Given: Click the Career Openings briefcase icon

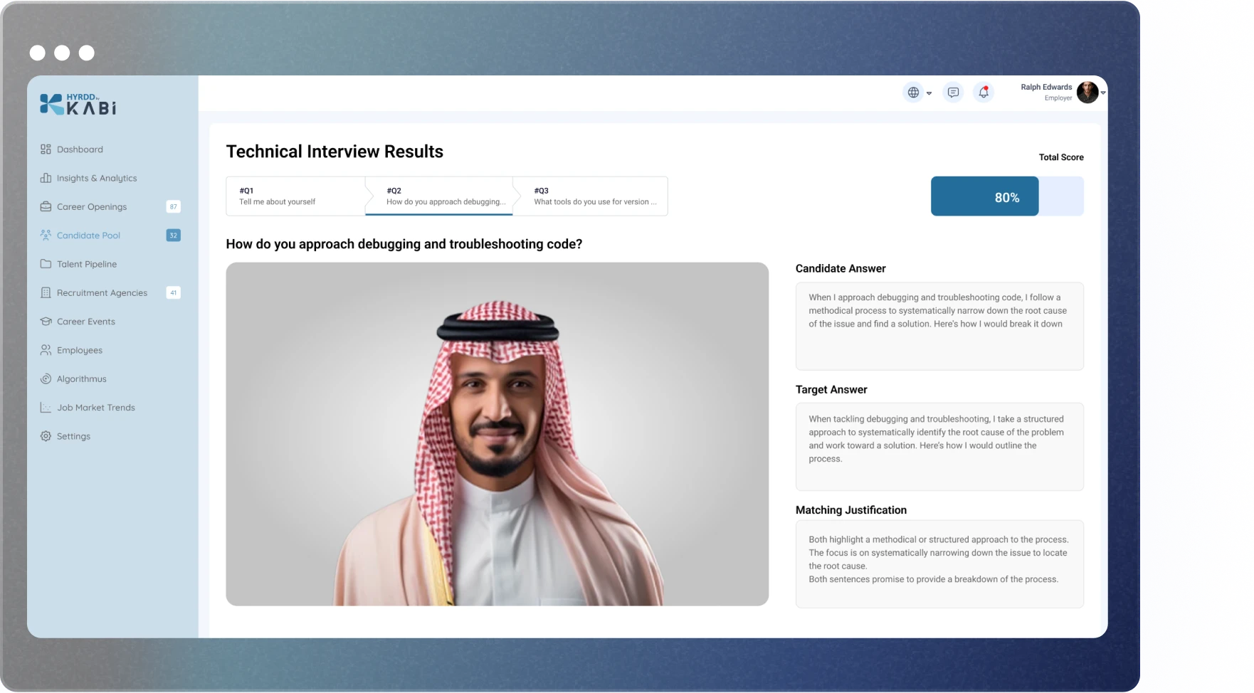Looking at the screenshot, I should [x=46, y=207].
